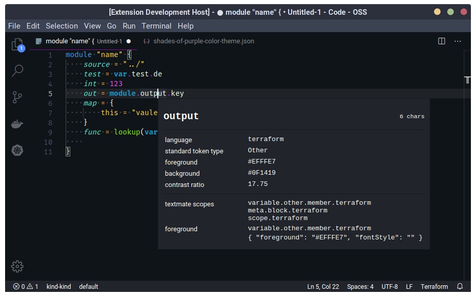Open the Terminal menu

[x=156, y=26]
